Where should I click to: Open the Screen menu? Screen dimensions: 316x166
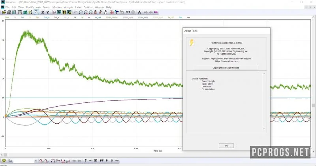point(47,7)
